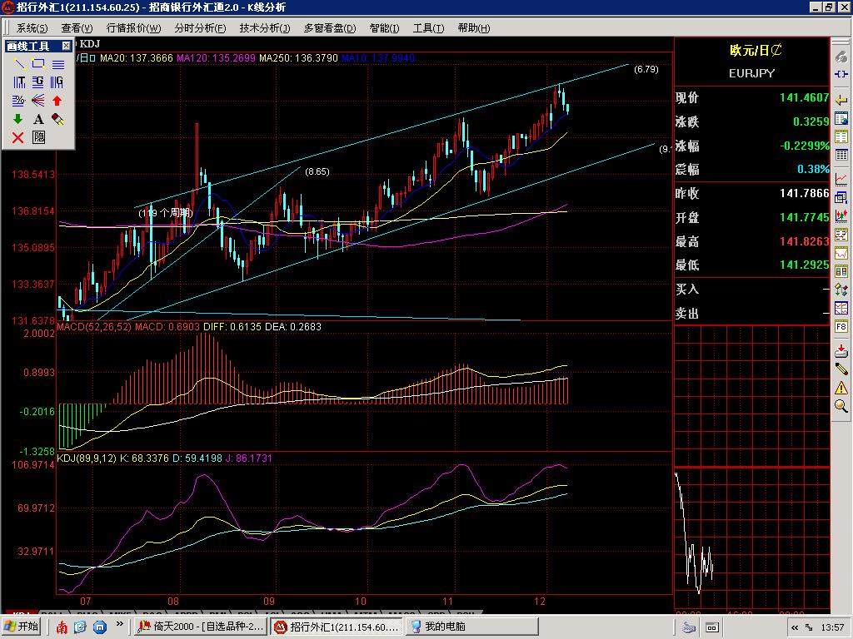Select the eraser tool in drawing palette
Viewport: 853px width, 639px height.
[57, 119]
